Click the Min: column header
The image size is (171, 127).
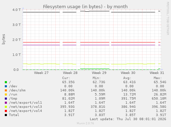[97, 78]
